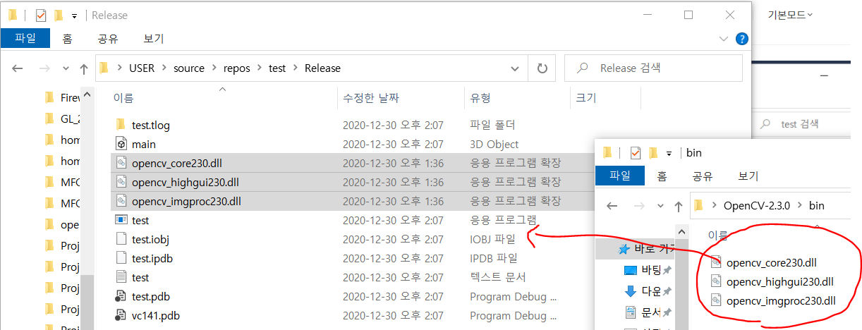Image resolution: width=862 pixels, height=330 pixels.
Task: Select the main 3D Object file icon
Action: point(120,144)
